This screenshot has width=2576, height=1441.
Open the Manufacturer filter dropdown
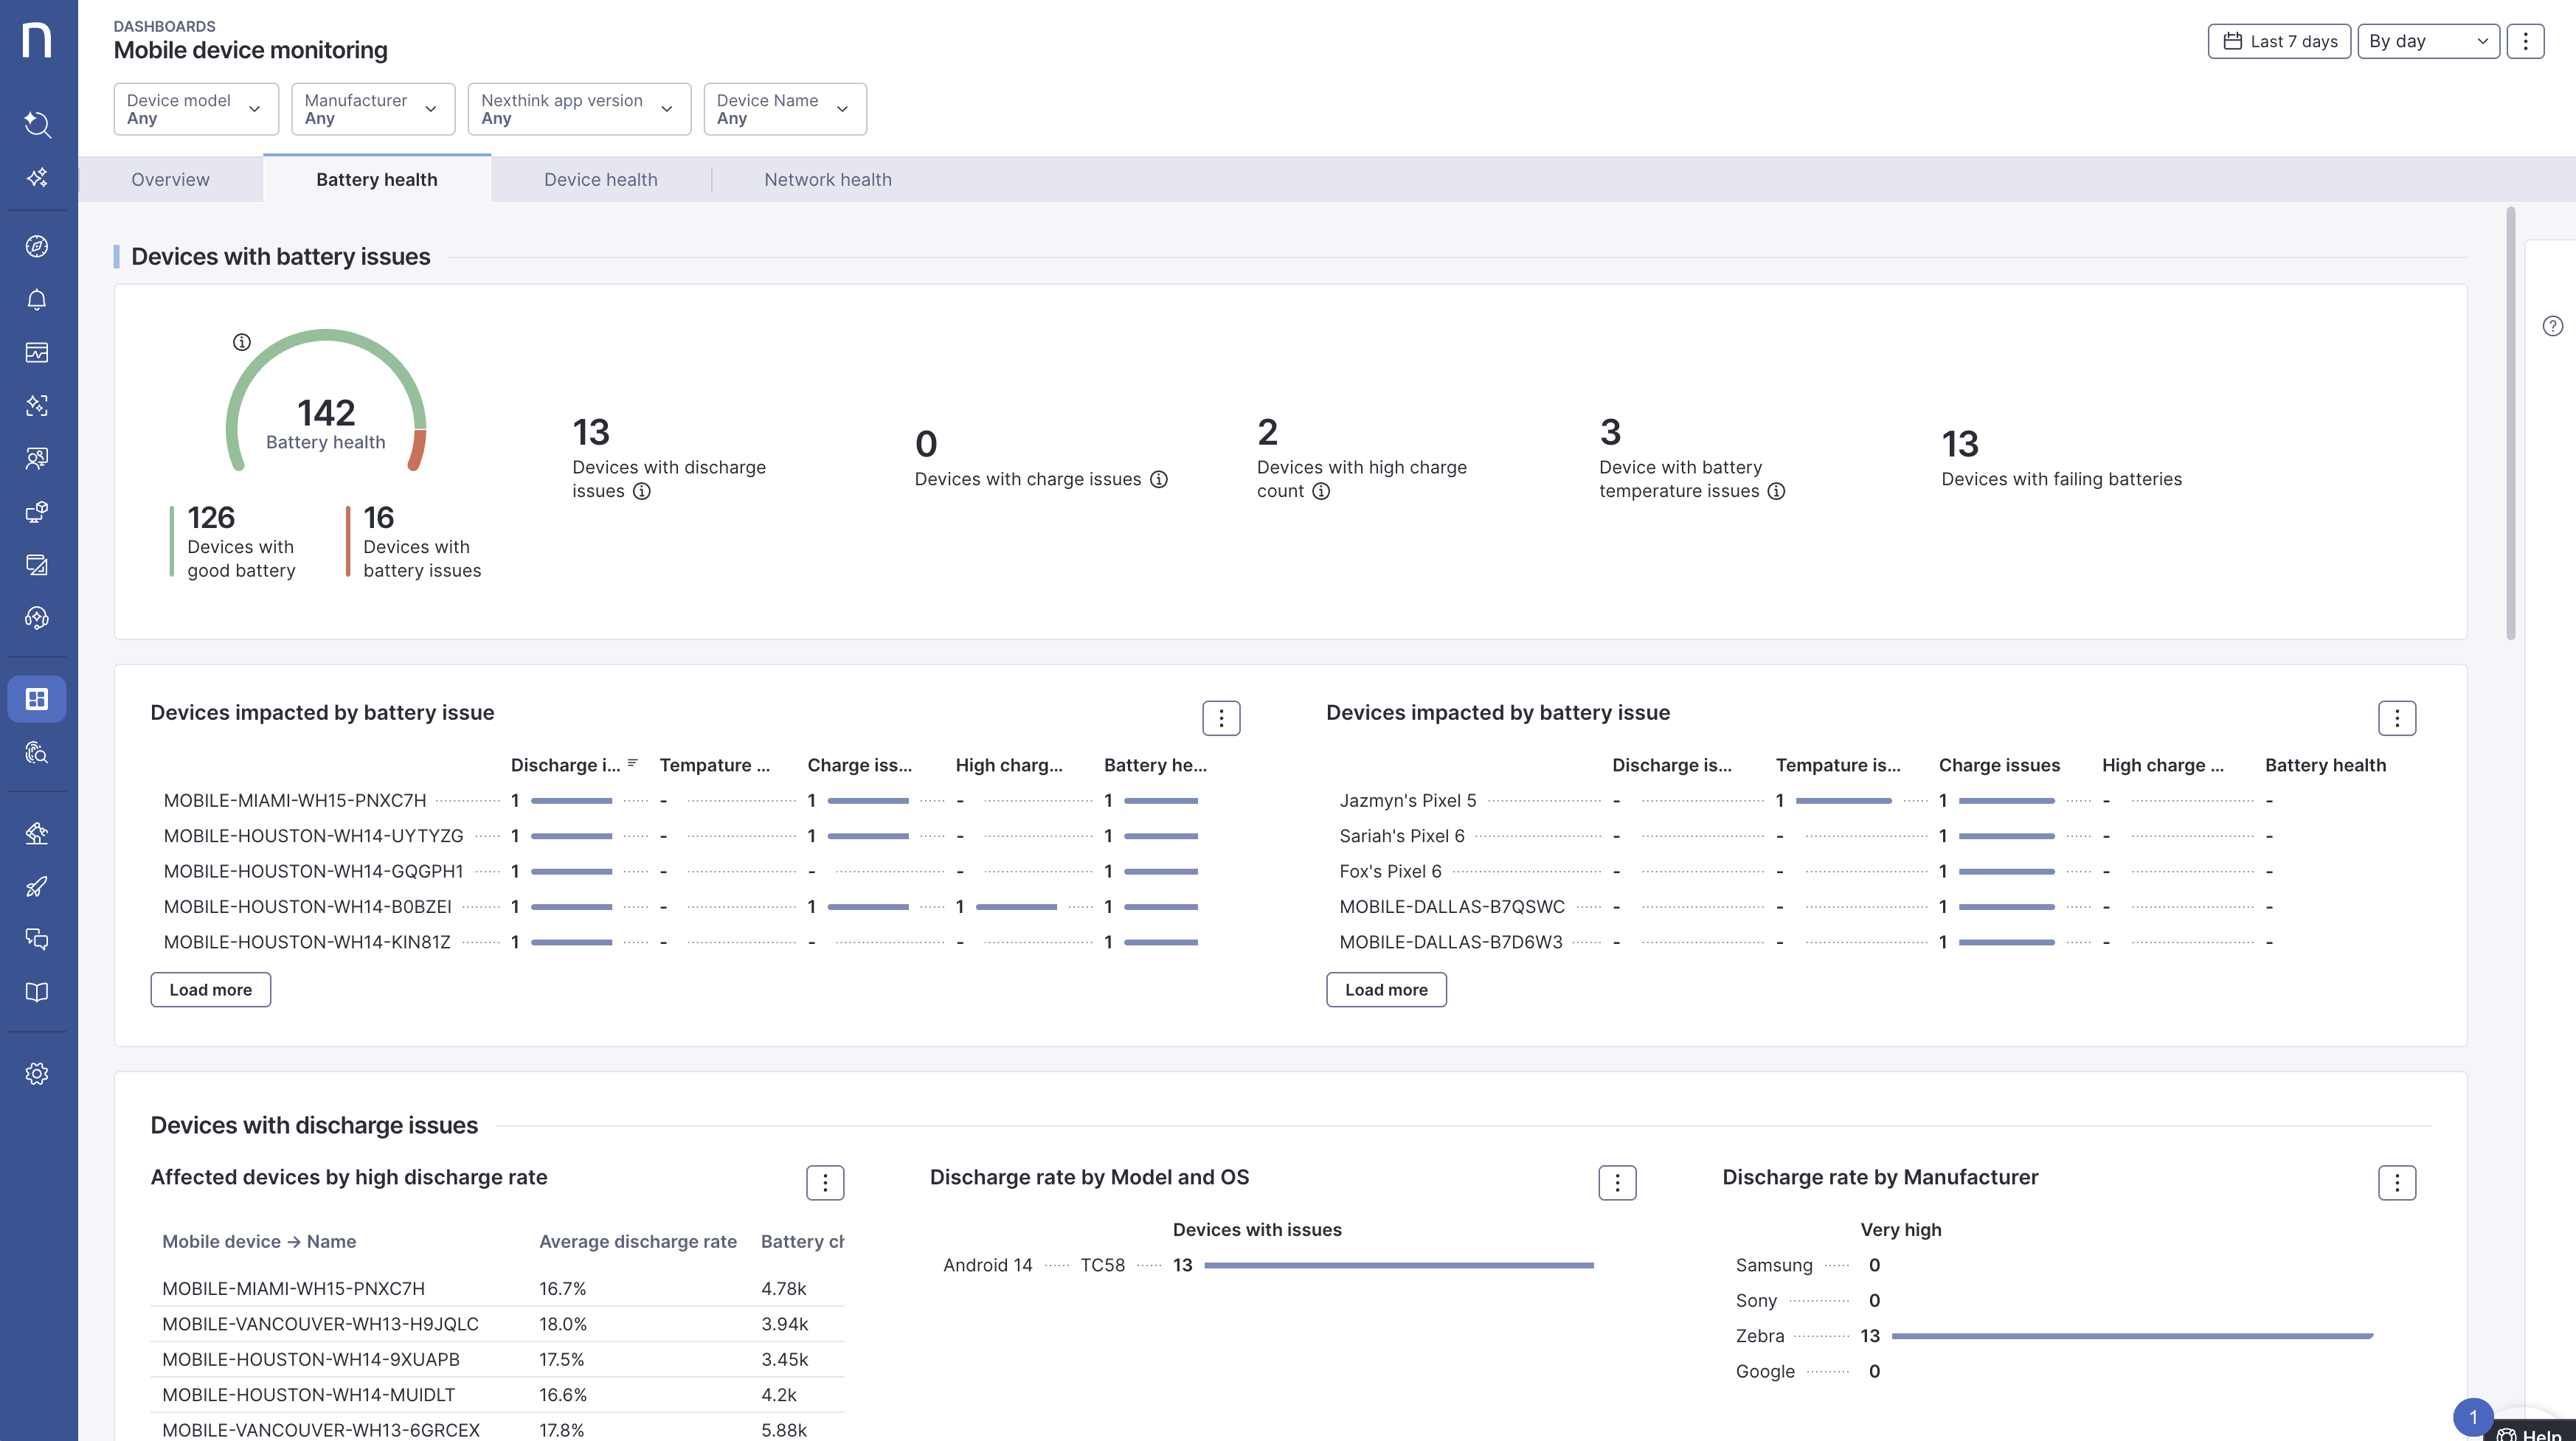click(372, 109)
